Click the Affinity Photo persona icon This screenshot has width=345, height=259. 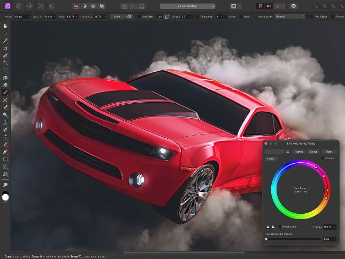5,6
